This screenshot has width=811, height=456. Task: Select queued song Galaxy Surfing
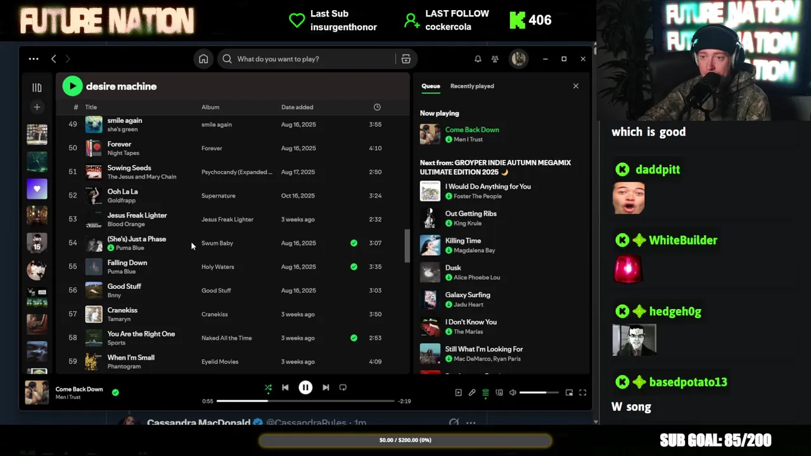501,300
